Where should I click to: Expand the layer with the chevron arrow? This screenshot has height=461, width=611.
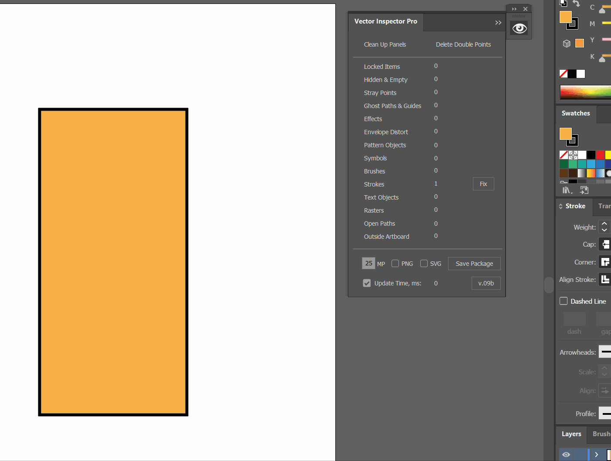(x=597, y=454)
